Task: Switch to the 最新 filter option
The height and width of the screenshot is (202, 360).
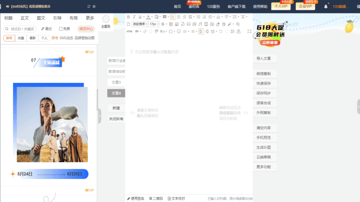Action: tap(32, 38)
